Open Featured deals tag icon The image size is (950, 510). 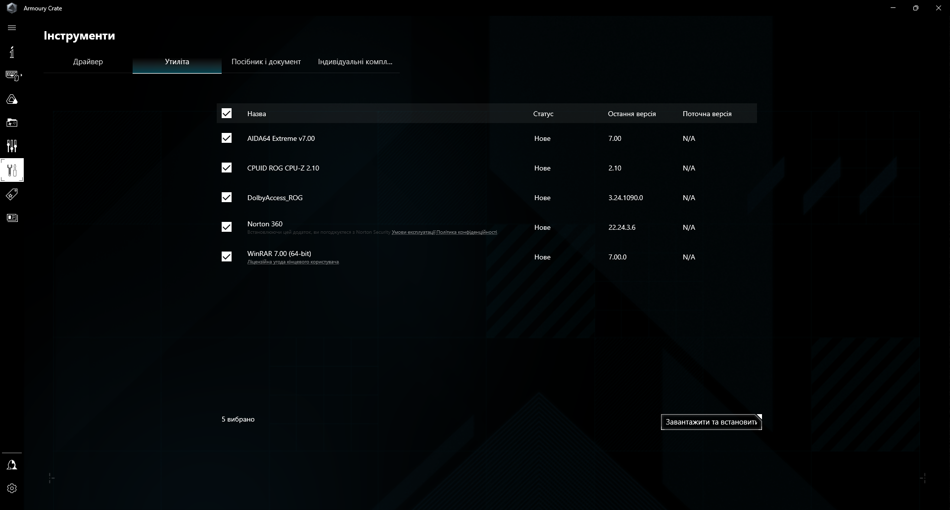(12, 194)
